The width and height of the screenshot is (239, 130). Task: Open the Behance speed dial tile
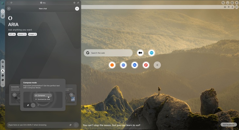tap(135, 65)
